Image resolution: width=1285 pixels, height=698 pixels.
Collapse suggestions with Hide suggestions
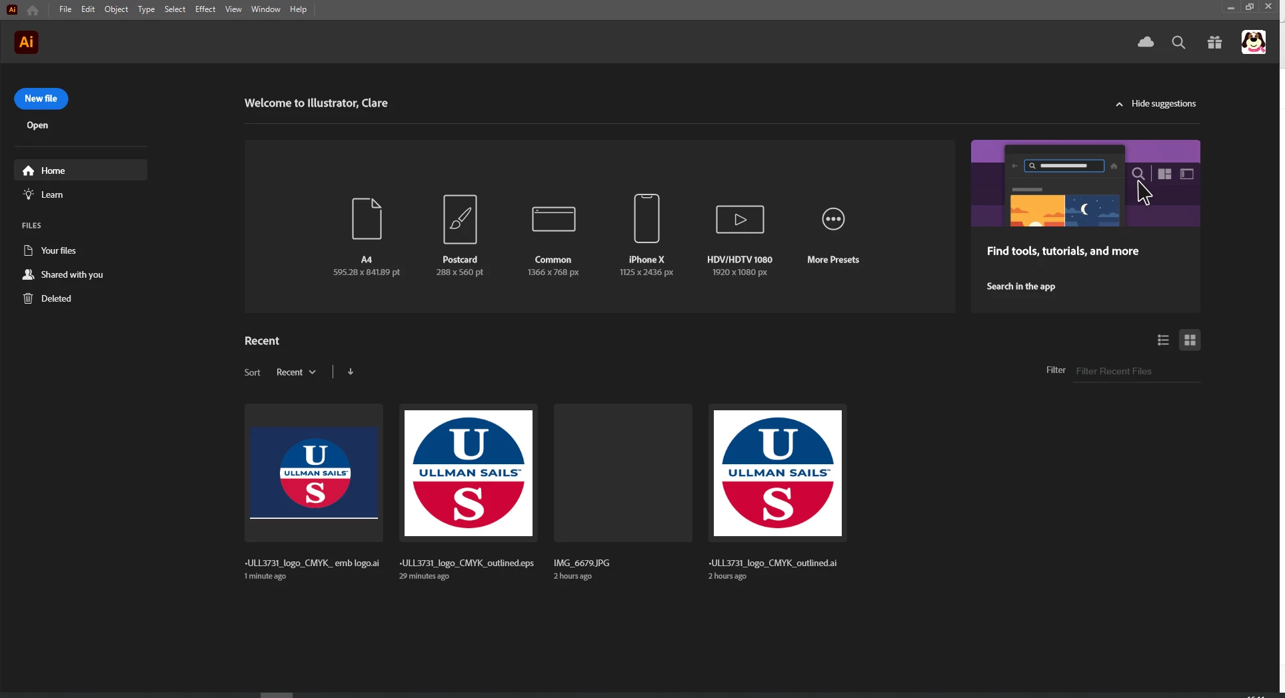(1156, 104)
